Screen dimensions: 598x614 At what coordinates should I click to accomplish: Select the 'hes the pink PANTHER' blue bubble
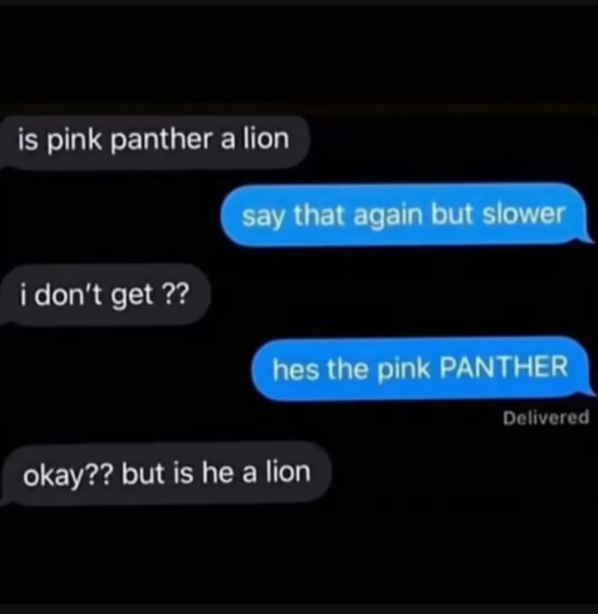pos(424,368)
